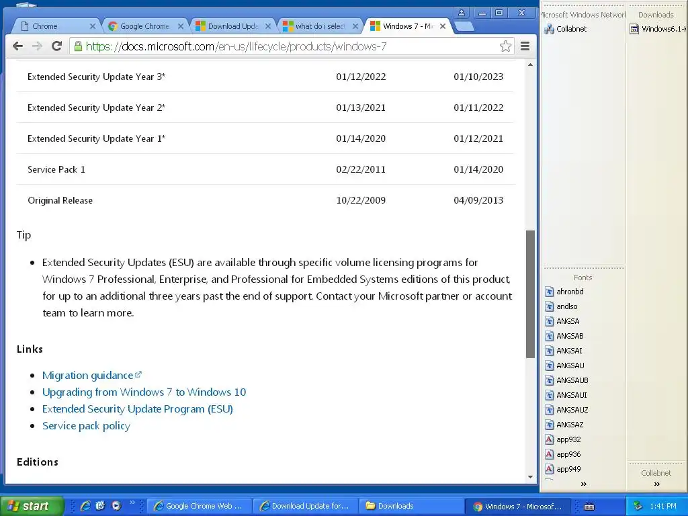The width and height of the screenshot is (688, 516).
Task: Switch to Google Chrome Web taskbar window
Action: 198,507
